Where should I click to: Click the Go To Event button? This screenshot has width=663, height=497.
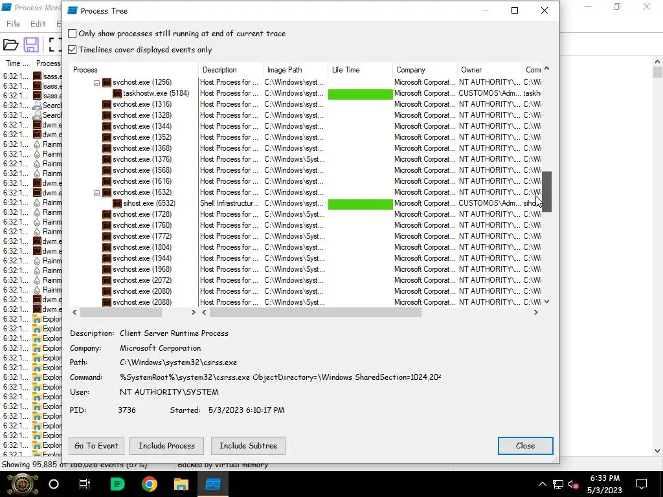click(96, 446)
